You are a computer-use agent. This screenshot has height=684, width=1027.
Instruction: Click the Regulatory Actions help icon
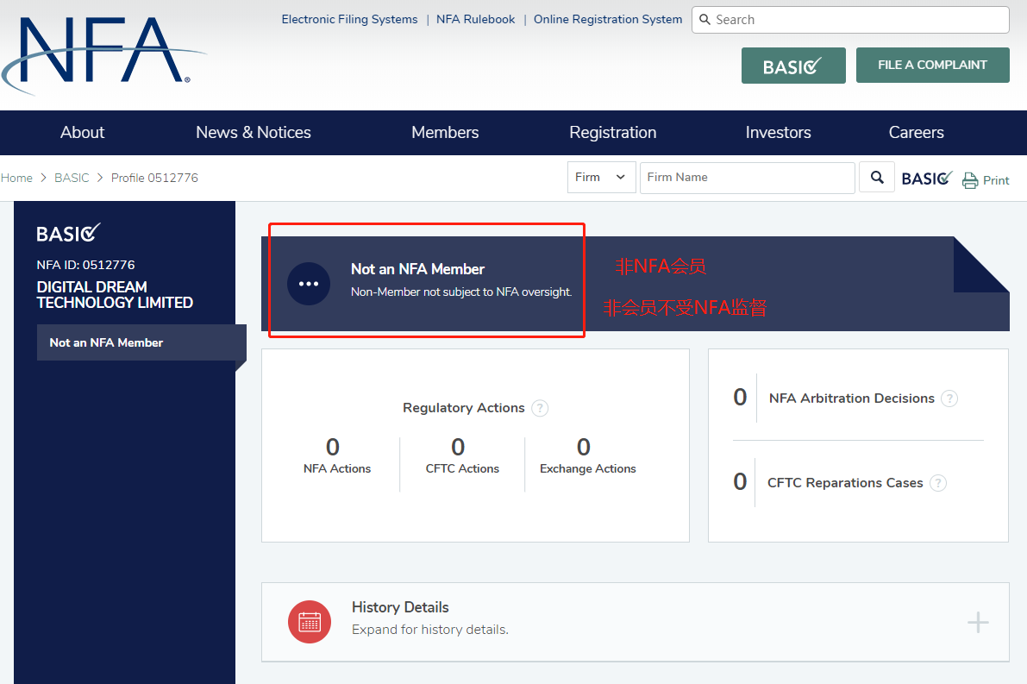[540, 408]
